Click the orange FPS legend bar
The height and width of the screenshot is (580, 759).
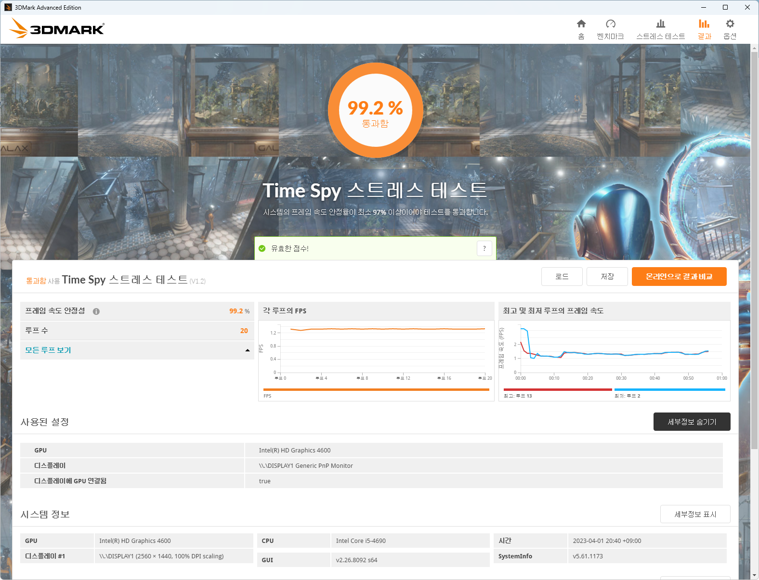click(376, 390)
